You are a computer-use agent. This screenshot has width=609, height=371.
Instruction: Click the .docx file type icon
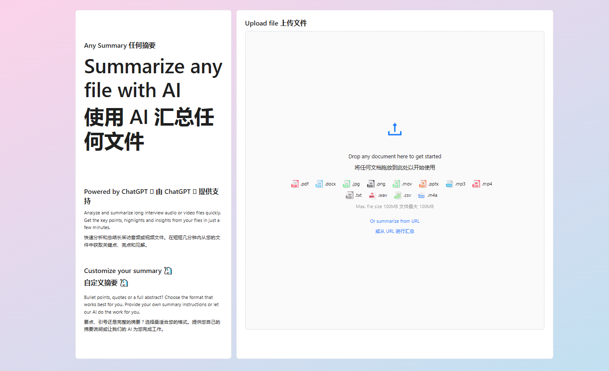tap(319, 184)
